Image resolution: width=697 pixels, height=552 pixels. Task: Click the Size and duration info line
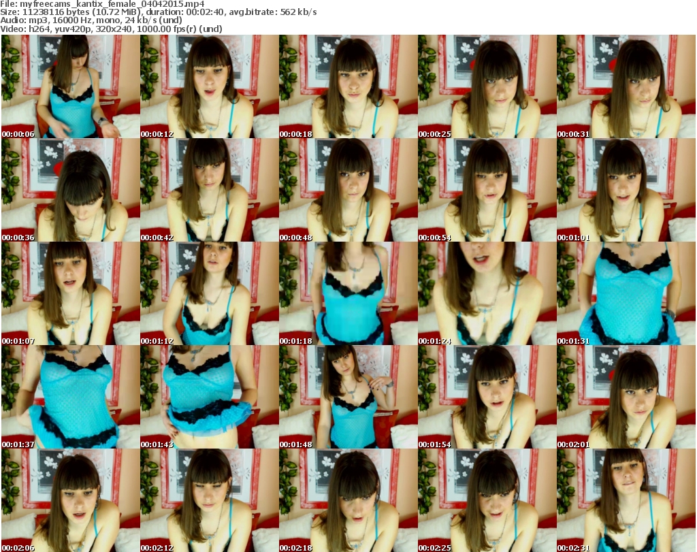[x=159, y=12]
